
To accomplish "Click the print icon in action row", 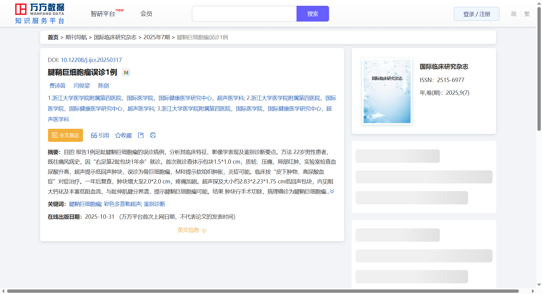I will tap(153, 135).
